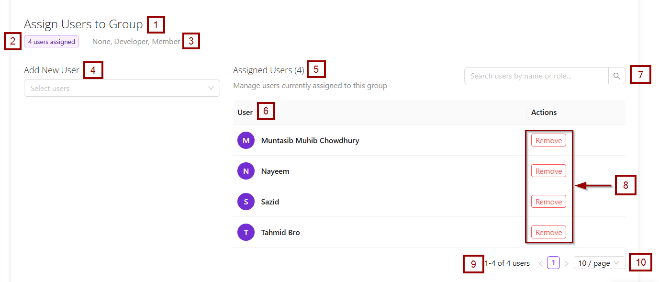Expand the 10 / page size selector
This screenshot has height=282, width=659.
(599, 263)
